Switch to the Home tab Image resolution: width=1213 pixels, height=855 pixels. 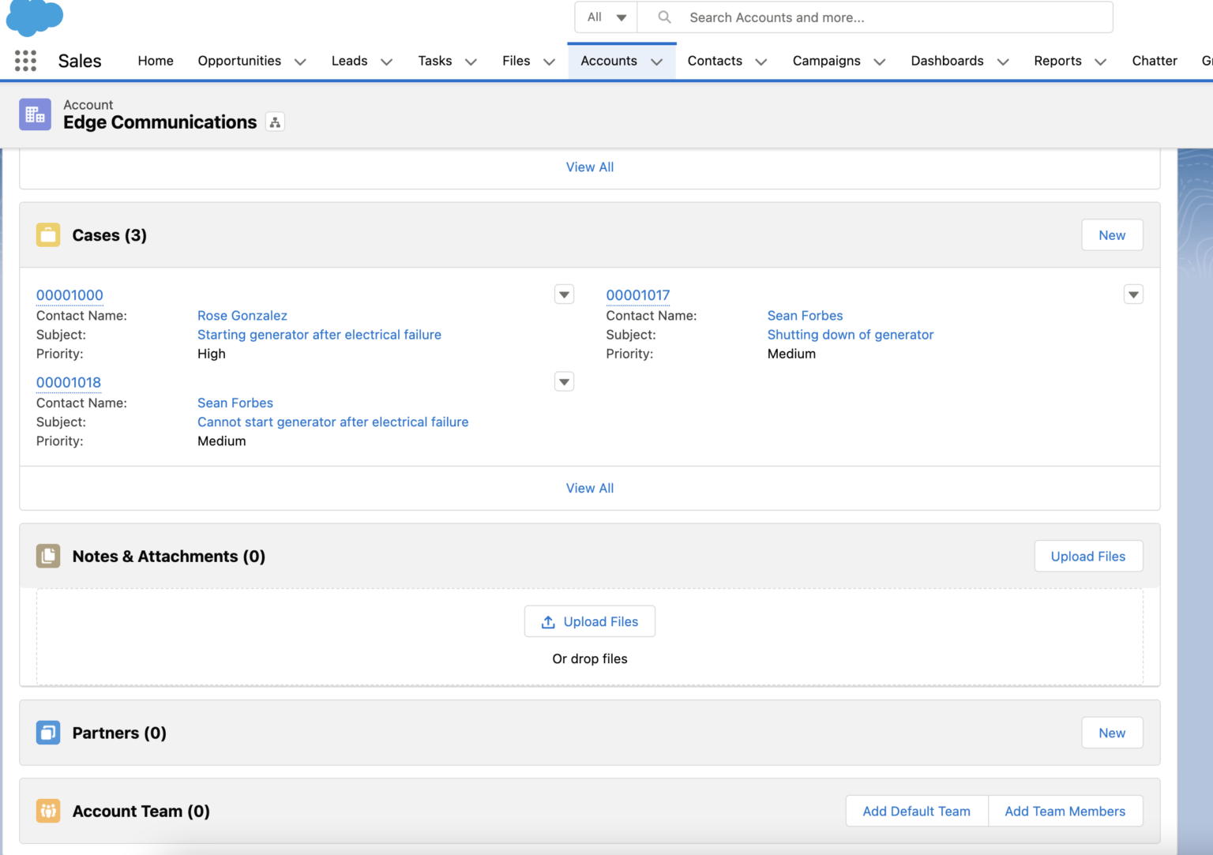coord(155,61)
